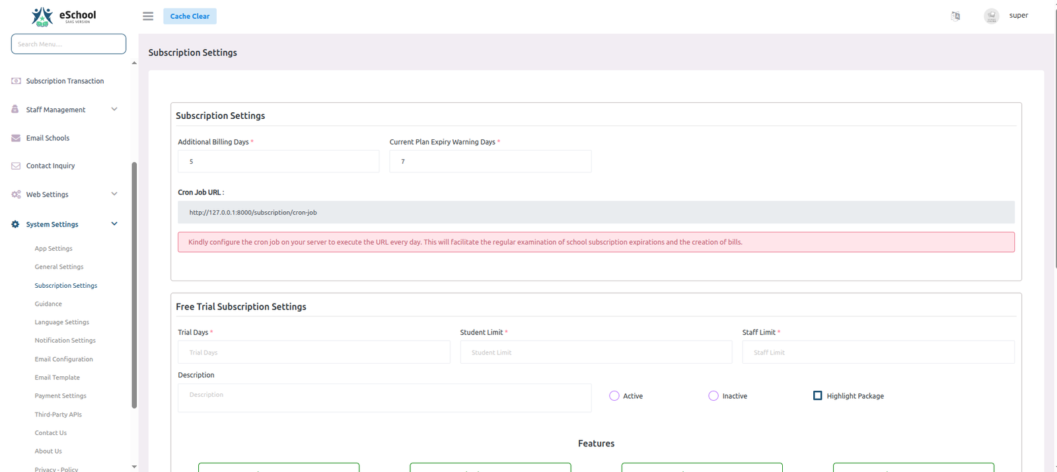Click the Email Schools envelope icon
This screenshot has width=1057, height=472.
16,138
